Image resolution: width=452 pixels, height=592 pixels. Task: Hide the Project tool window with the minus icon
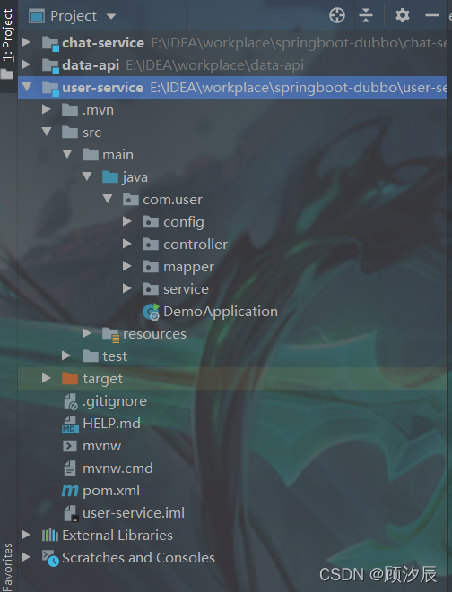pyautogui.click(x=432, y=16)
